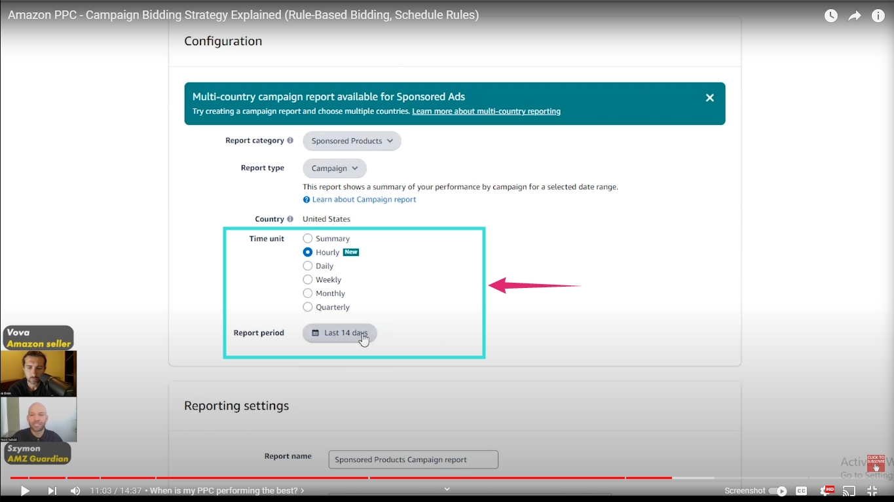The width and height of the screenshot is (894, 502).
Task: Click Szymon webcam thumbnail
Action: pos(39,420)
